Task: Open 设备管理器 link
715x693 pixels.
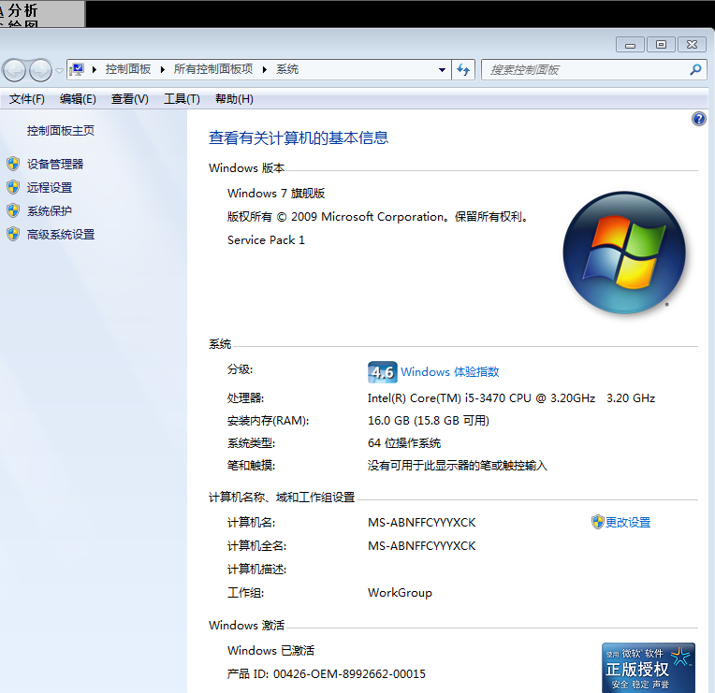Action: click(x=55, y=164)
